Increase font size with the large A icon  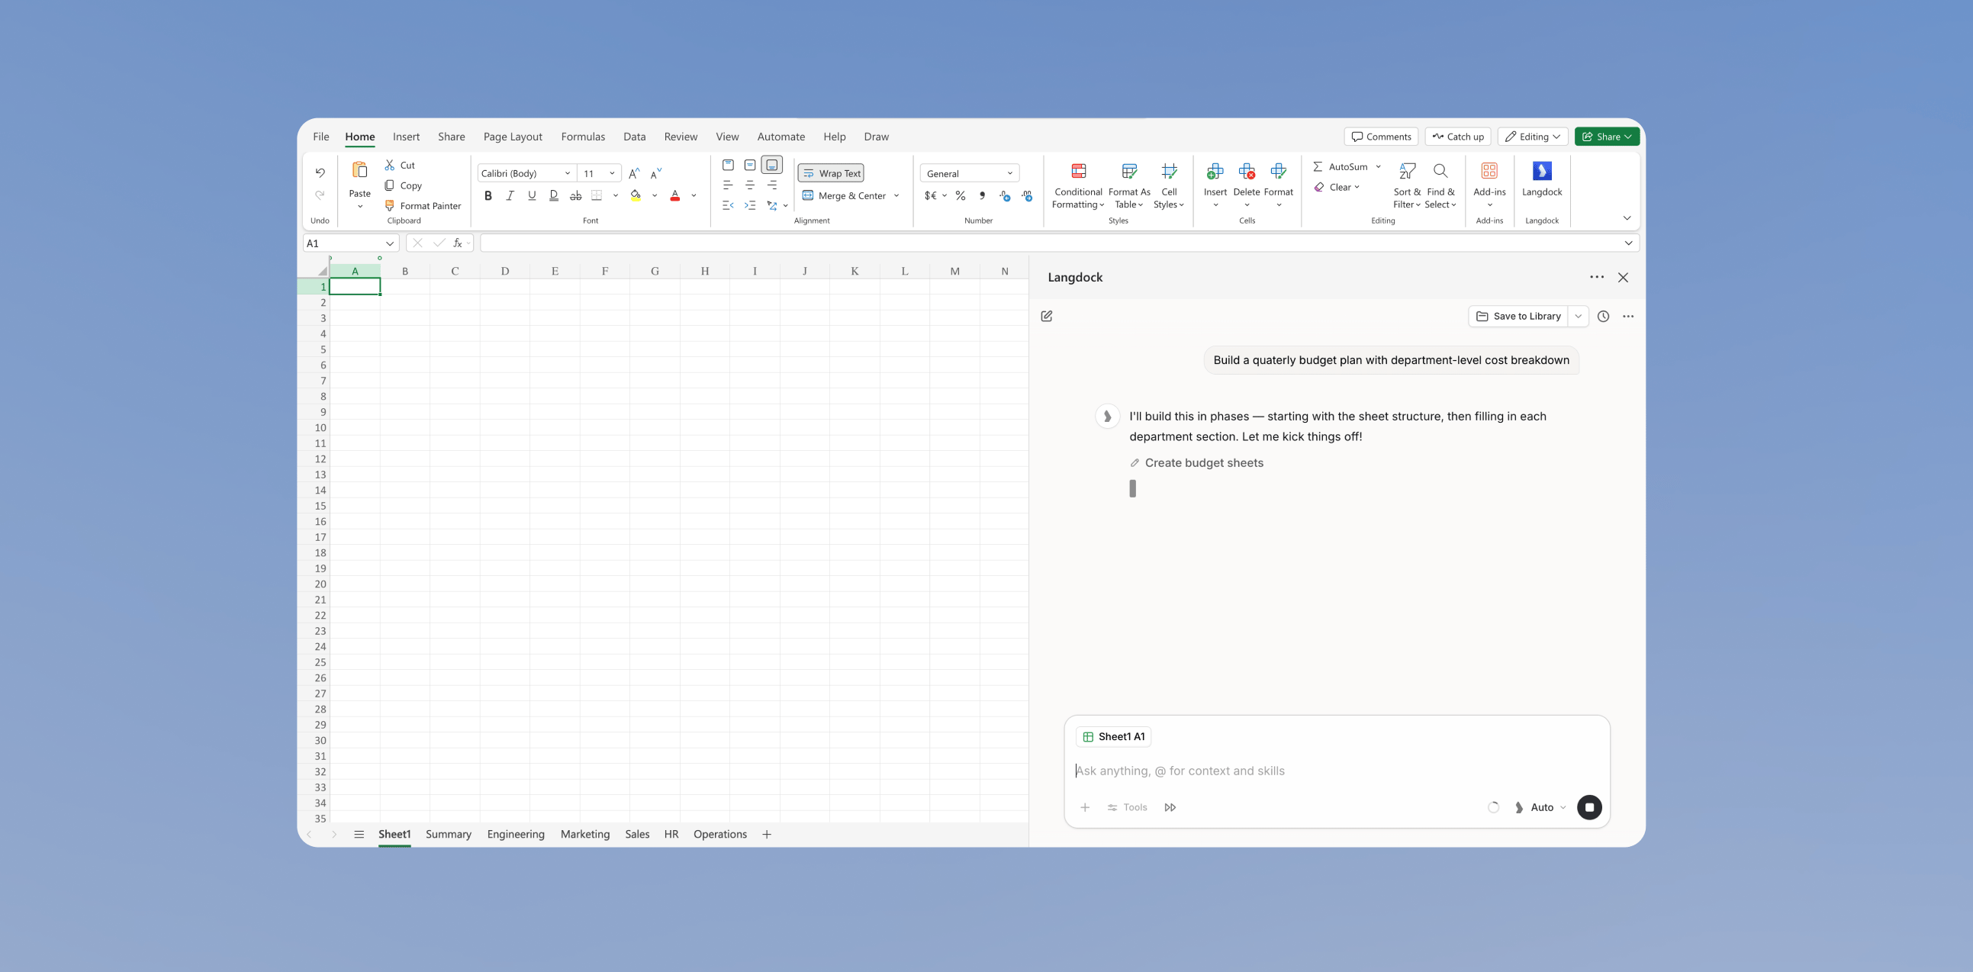click(634, 174)
